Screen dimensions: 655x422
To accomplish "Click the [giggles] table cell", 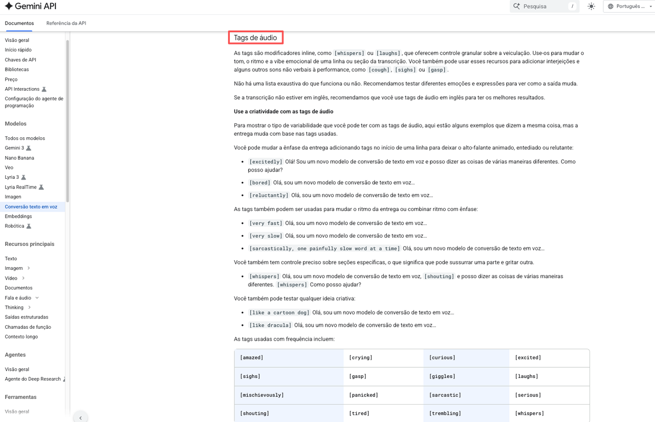I will pos(466,376).
